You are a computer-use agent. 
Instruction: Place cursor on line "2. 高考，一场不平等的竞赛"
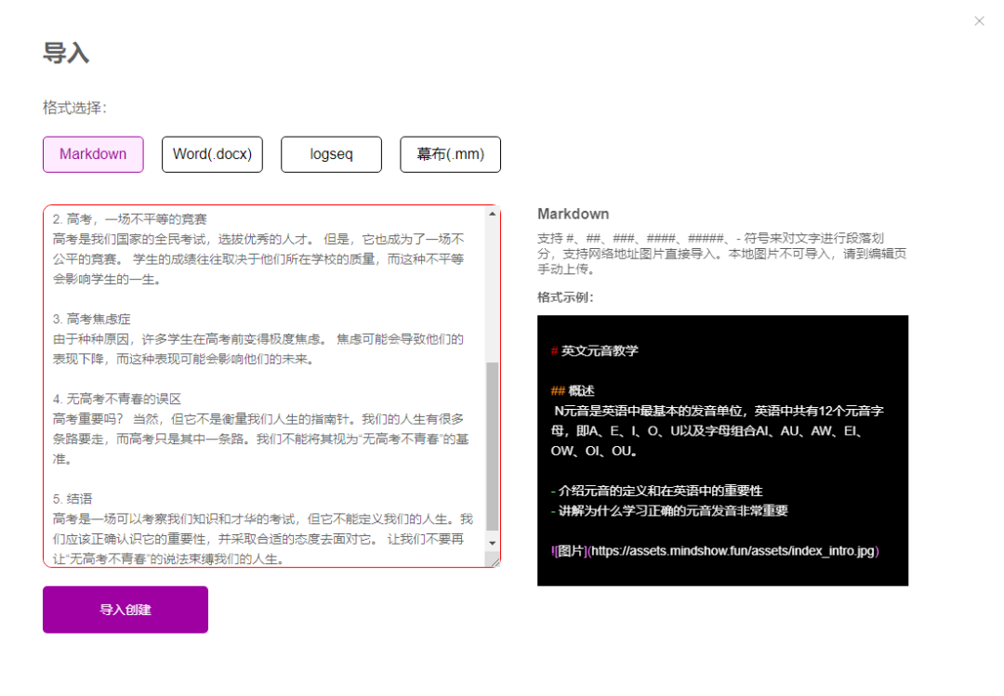click(x=129, y=219)
